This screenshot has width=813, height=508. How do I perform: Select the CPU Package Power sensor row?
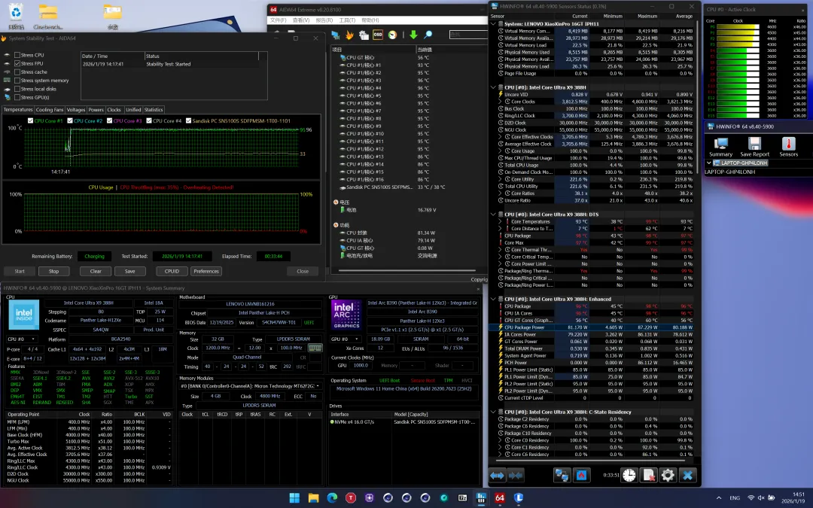click(x=592, y=327)
